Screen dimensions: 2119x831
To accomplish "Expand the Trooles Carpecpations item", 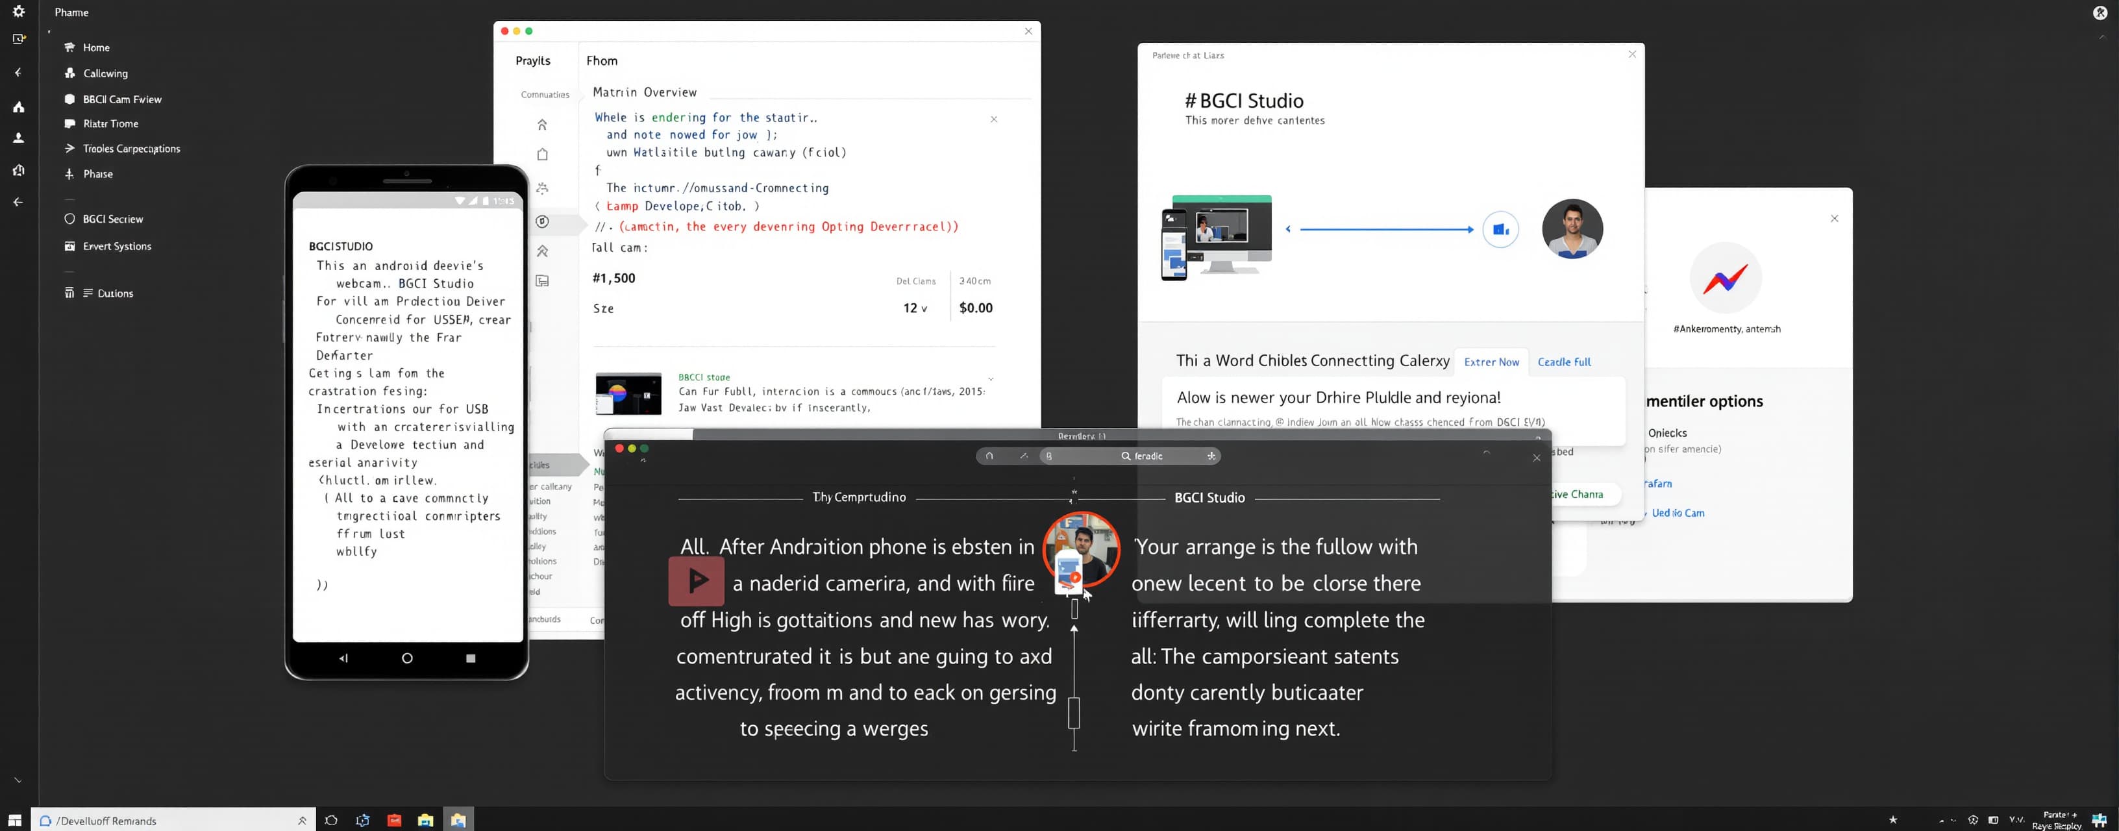I will point(123,149).
